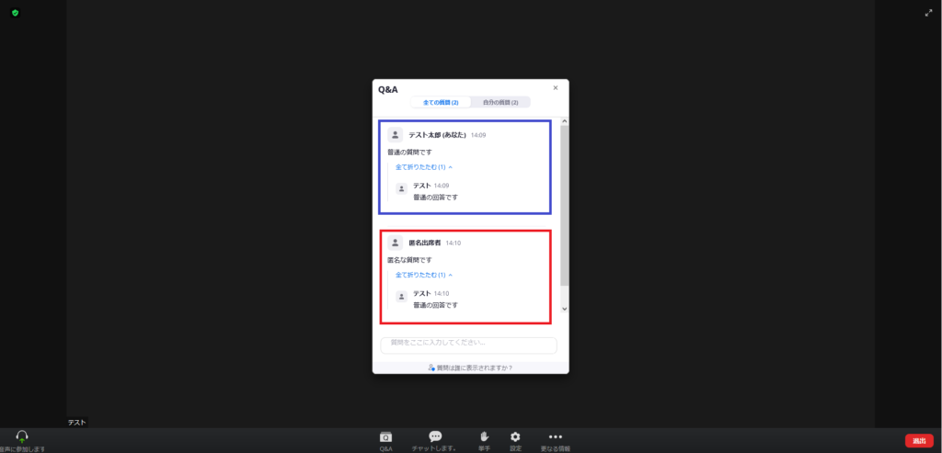The height and width of the screenshot is (453, 942).
Task: Raise hand using the hand icon
Action: pyautogui.click(x=484, y=437)
